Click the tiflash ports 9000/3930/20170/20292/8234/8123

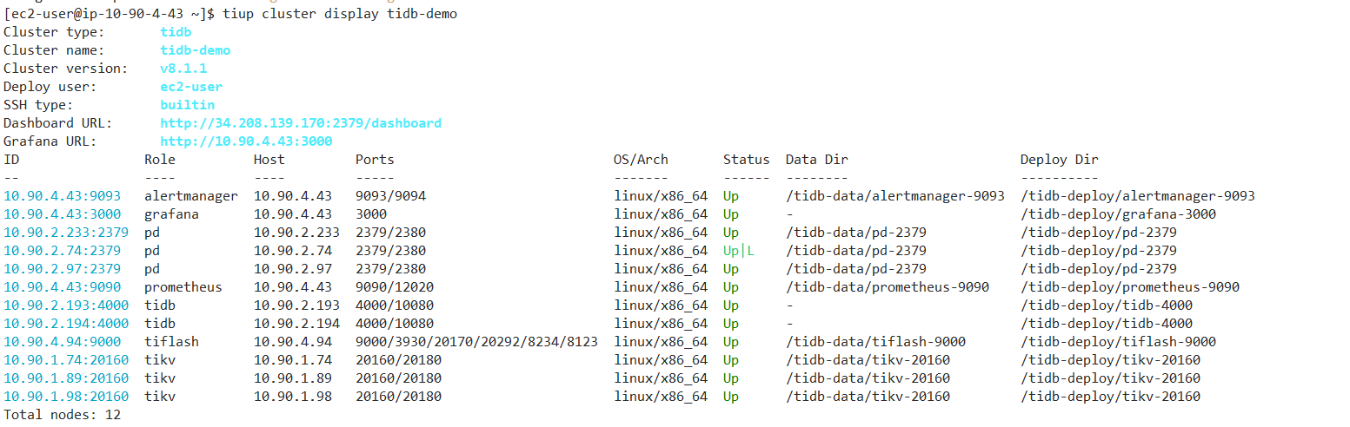coord(476,342)
